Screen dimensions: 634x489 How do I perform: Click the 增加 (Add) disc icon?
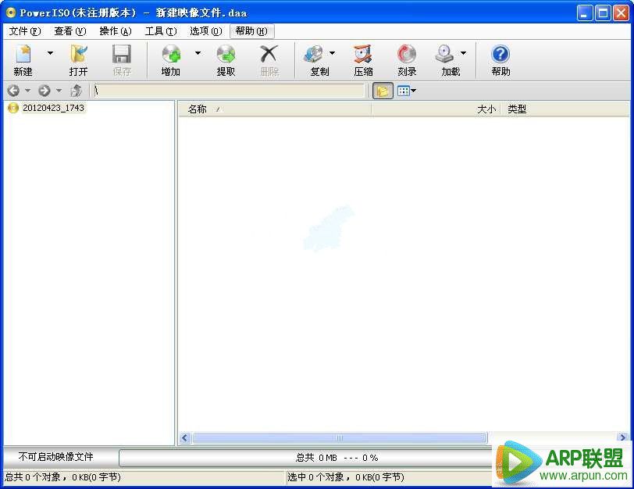(171, 54)
